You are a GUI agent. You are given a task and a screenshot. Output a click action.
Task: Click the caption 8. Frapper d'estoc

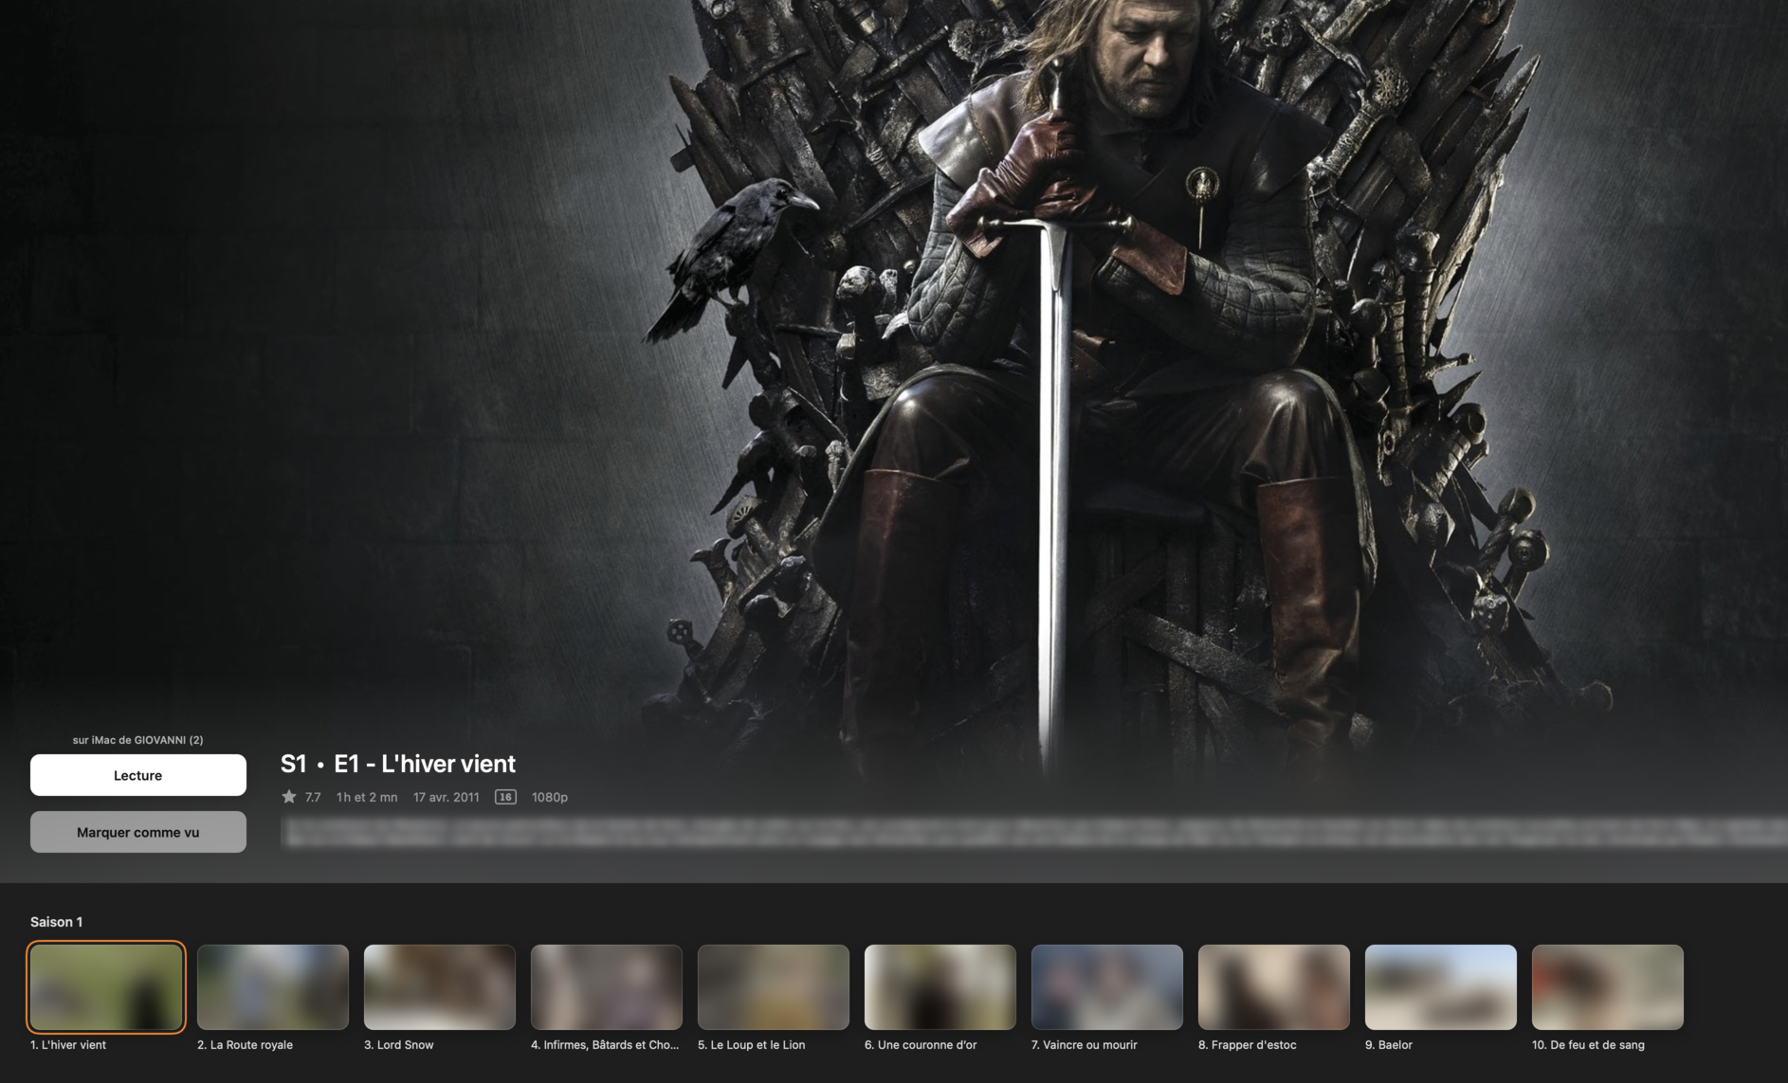(1248, 1045)
